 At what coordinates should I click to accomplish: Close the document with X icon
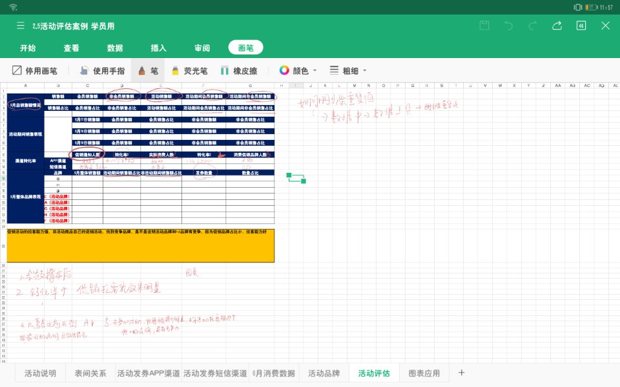(605, 26)
